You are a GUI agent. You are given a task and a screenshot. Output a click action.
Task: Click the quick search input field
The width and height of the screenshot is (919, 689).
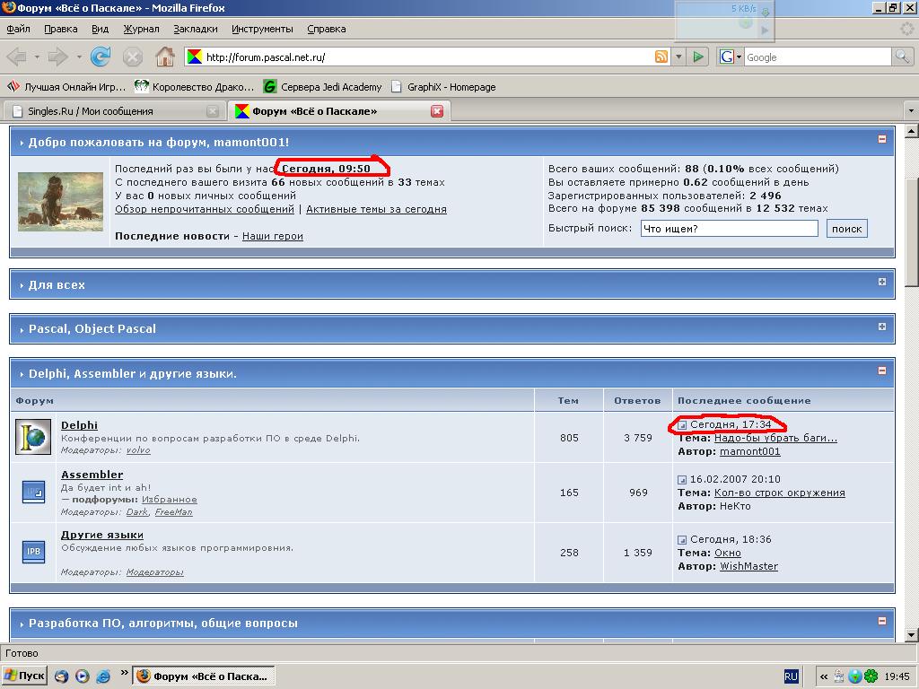coord(729,229)
